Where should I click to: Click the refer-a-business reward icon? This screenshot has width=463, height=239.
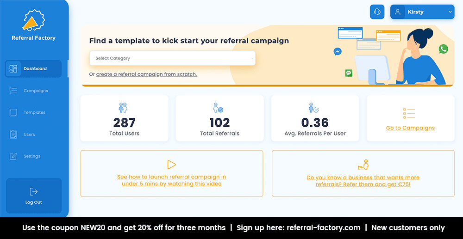[x=363, y=165]
